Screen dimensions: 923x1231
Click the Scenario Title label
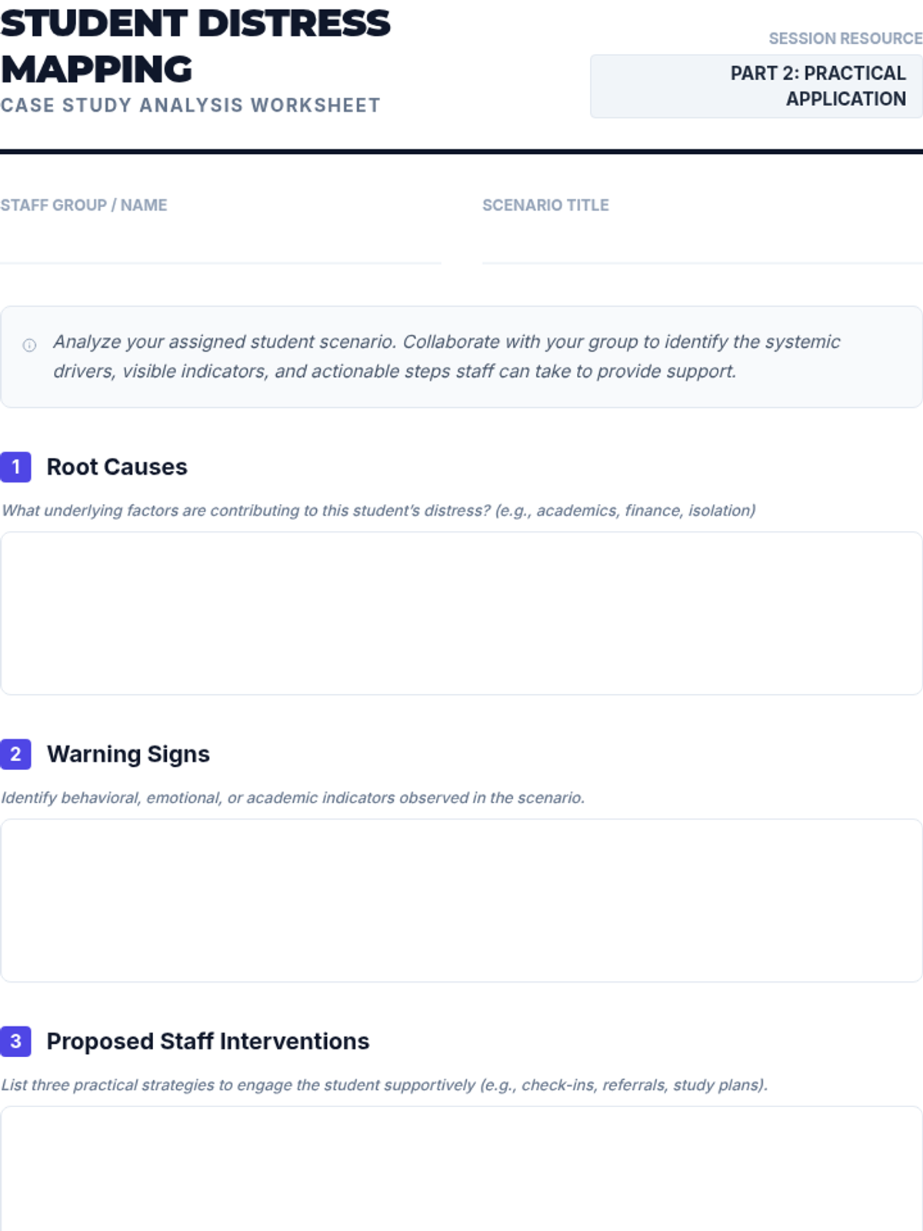[545, 205]
